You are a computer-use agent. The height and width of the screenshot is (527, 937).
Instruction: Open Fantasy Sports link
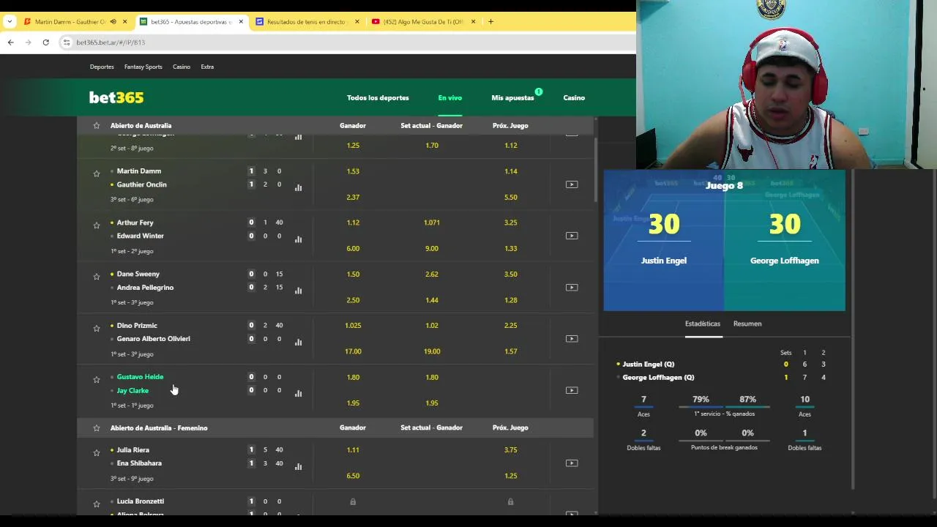point(143,67)
